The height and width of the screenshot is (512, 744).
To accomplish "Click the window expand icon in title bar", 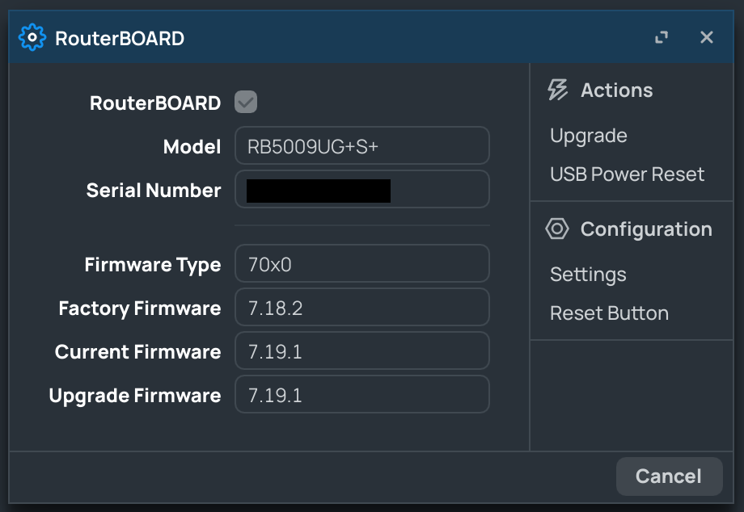I will coord(662,37).
